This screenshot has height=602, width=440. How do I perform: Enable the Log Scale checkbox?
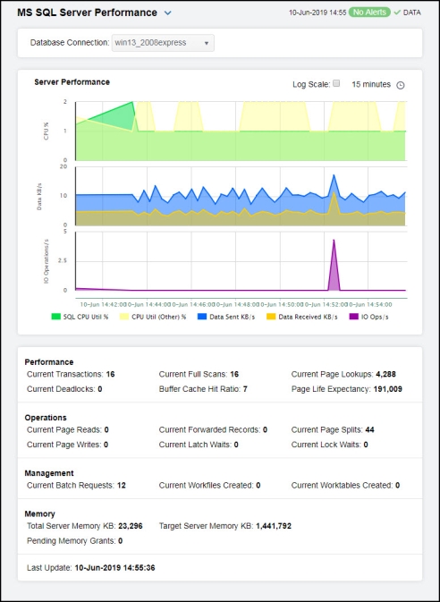coord(336,83)
